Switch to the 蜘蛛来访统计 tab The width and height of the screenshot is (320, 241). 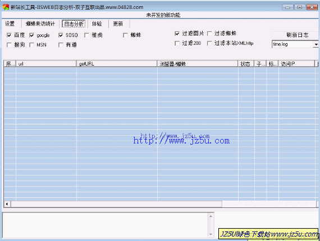coord(40,24)
